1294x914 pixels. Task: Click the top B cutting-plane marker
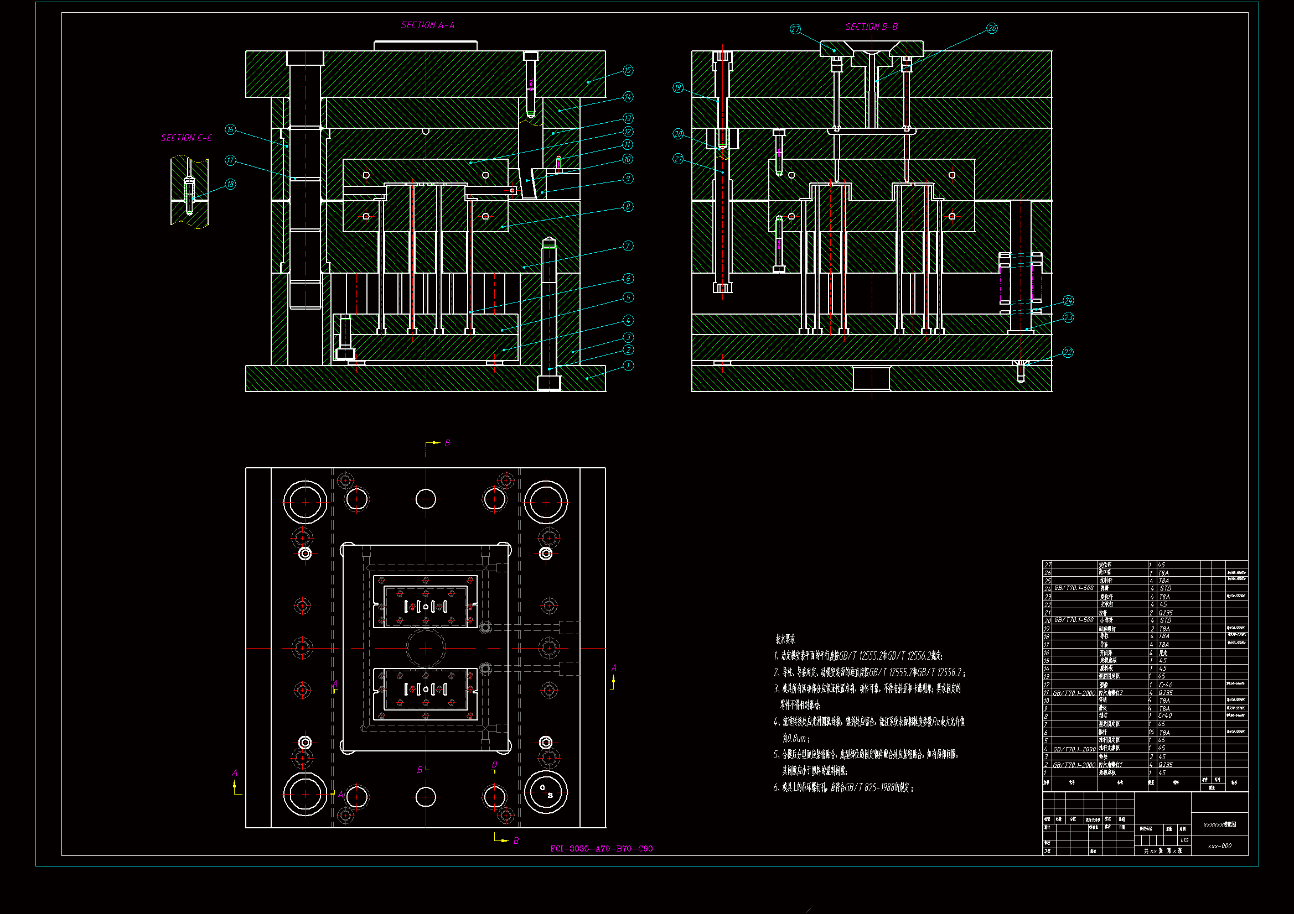coord(447,443)
